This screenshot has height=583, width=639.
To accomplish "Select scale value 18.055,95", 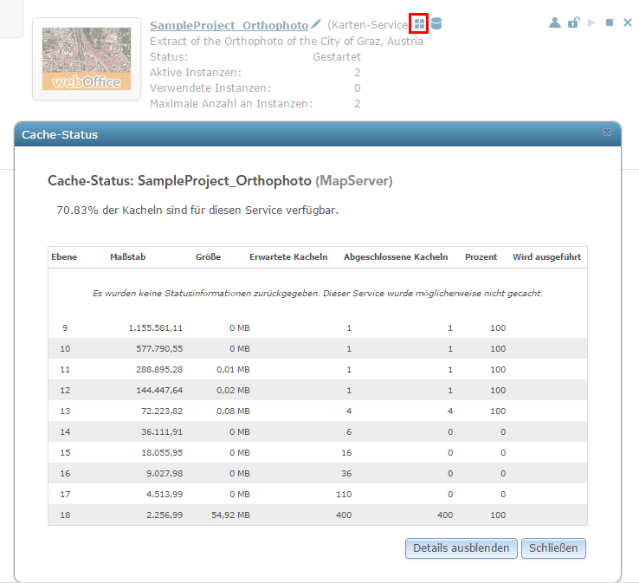I will [x=162, y=452].
